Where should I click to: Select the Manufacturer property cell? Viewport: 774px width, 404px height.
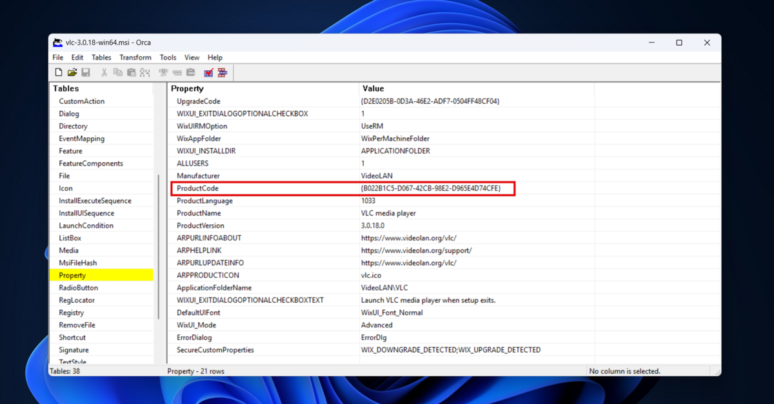[198, 176]
